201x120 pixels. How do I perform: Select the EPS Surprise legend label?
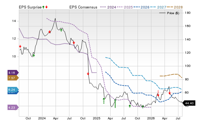click(30, 7)
